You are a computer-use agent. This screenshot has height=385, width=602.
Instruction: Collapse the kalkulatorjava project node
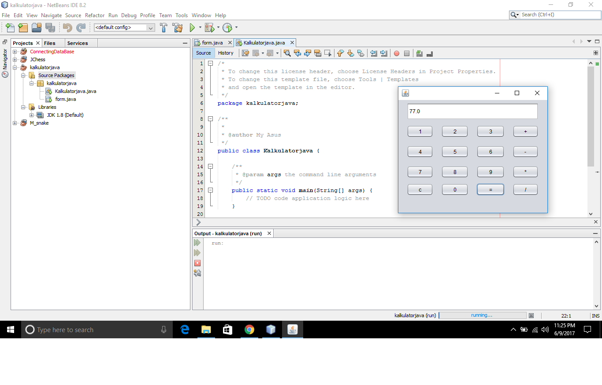coord(15,67)
